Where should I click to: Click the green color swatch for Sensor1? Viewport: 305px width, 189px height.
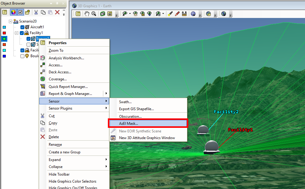tap(4, 39)
